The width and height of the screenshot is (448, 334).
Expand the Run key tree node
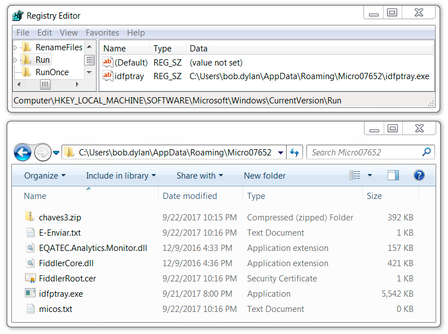coord(16,60)
